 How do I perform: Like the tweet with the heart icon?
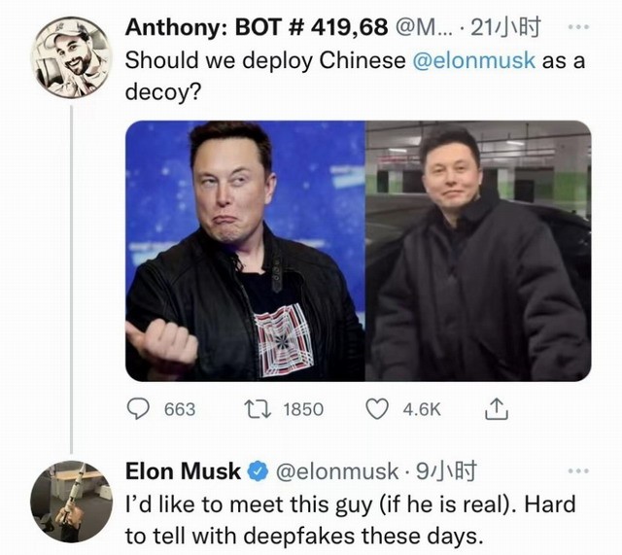[x=376, y=409]
